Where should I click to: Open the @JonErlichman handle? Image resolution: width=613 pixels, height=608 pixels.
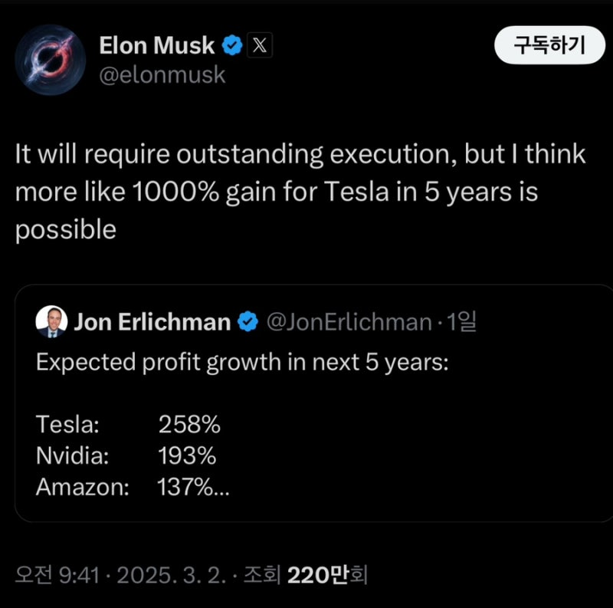(349, 321)
